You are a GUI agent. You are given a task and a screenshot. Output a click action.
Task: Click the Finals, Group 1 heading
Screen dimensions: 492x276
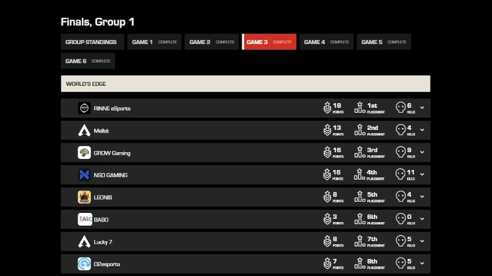(98, 22)
